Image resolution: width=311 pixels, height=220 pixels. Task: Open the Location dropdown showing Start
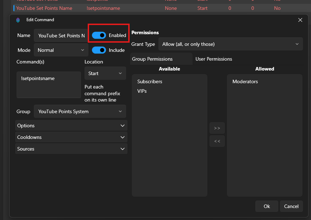(x=105, y=73)
